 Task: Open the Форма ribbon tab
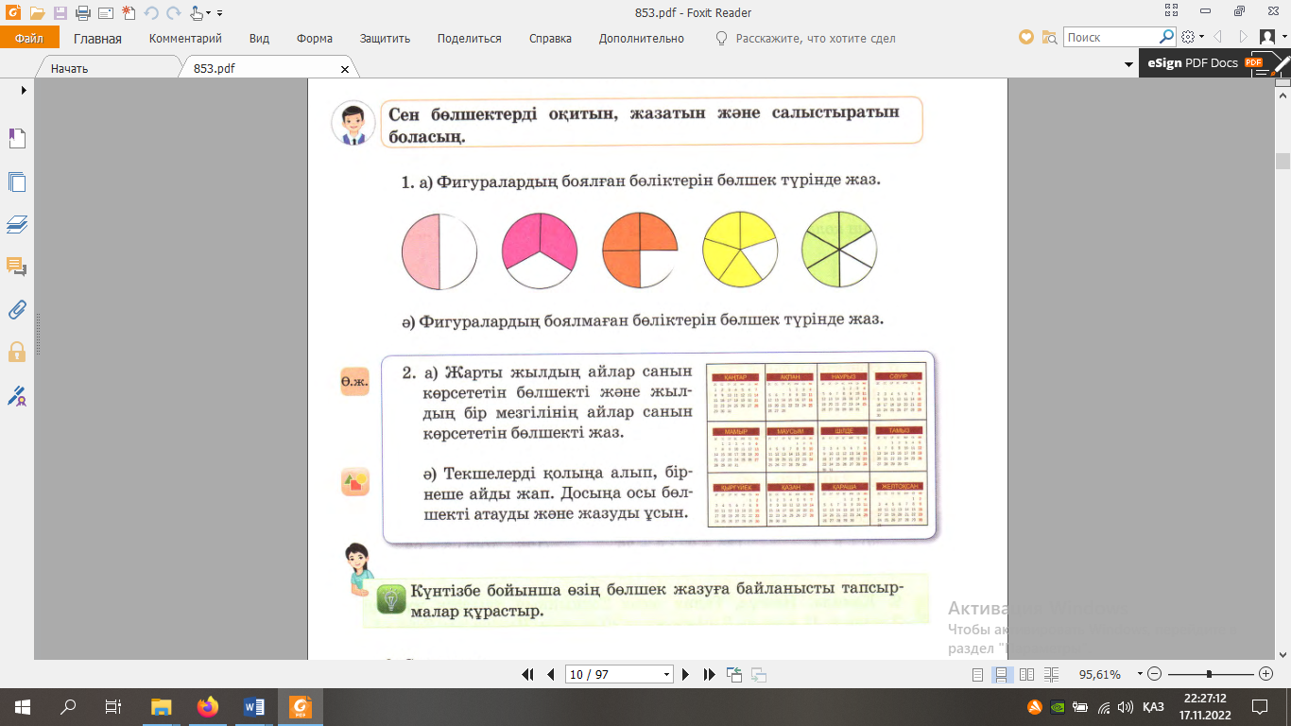(315, 39)
